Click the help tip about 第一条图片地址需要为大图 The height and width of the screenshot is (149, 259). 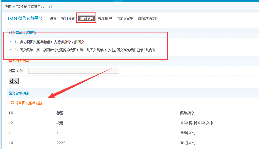tap(85, 50)
